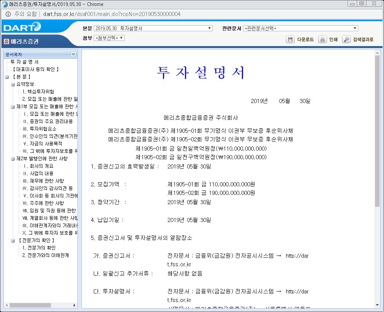Click the document scroll up arrow
384x312 pixels.
tap(377, 53)
